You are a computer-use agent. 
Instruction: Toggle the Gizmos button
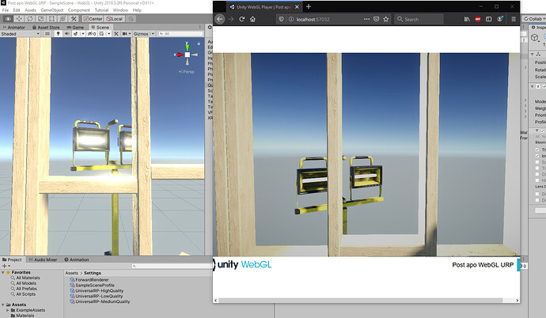click(x=141, y=34)
